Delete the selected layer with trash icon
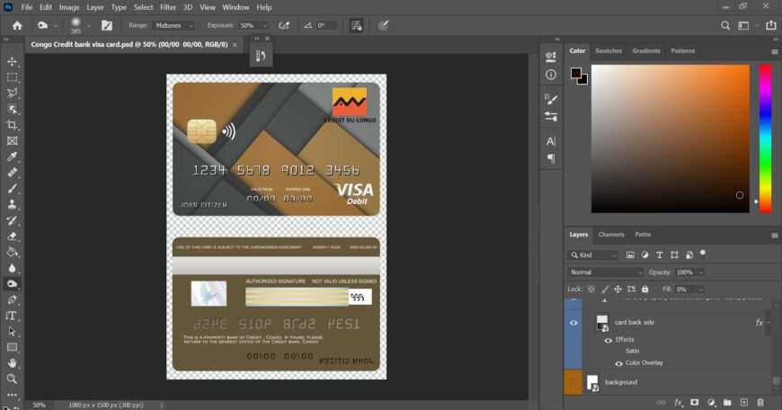Image resolution: width=782 pixels, height=410 pixels. [x=760, y=402]
